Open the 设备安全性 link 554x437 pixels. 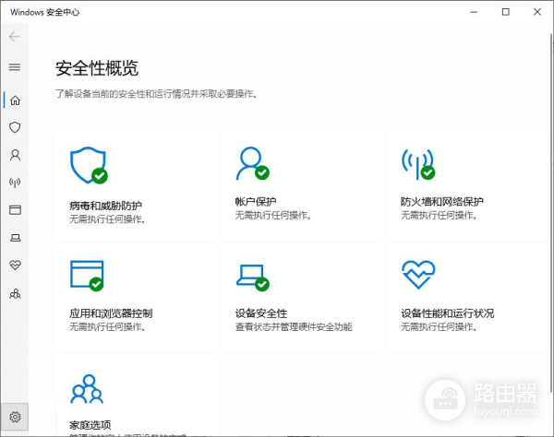(261, 313)
